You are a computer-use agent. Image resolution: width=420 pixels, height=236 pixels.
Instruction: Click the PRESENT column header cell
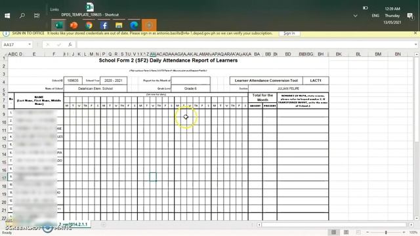tap(270, 106)
